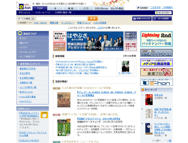Open the e-hon注目の著者 link
This screenshot has height=143, width=188.
pos(28,97)
